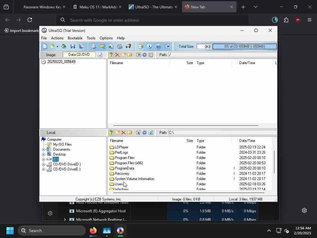The image size is (317, 238).
Task: Click the Data CD/DVD image type button
Action: [79, 55]
